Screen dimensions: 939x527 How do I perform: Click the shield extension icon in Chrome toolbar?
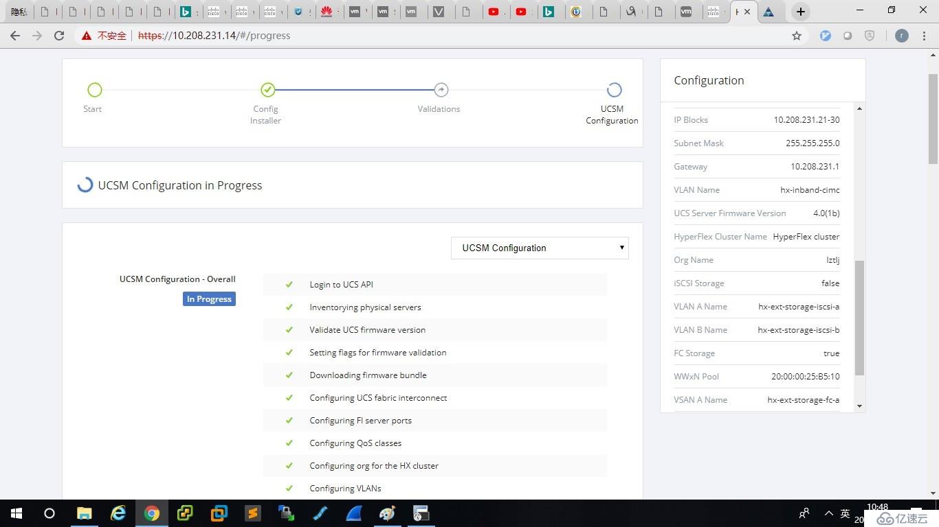[870, 36]
